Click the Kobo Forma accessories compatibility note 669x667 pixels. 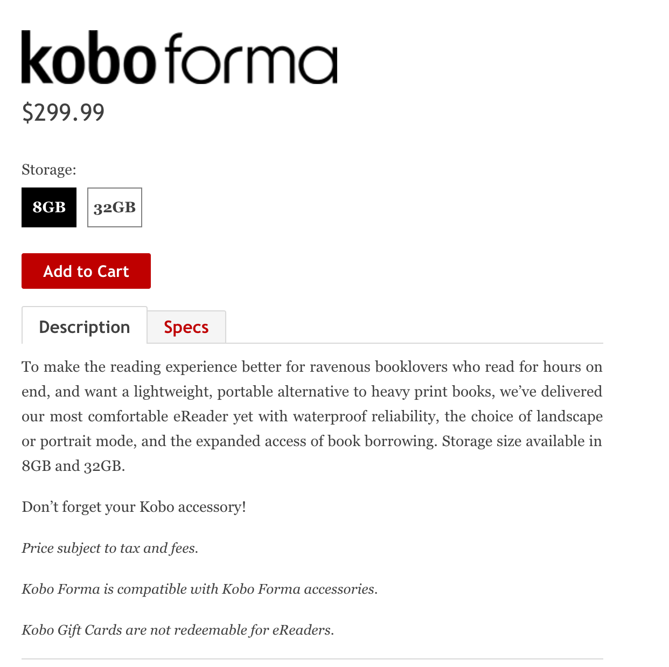pyautogui.click(x=199, y=589)
